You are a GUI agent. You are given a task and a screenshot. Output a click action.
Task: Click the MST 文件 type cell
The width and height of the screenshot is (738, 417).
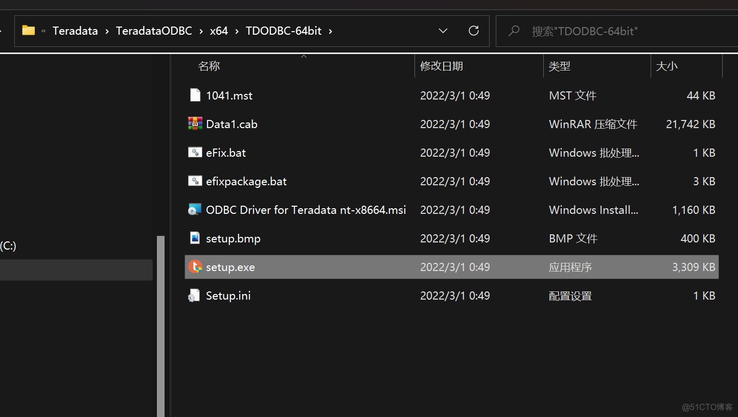point(573,95)
